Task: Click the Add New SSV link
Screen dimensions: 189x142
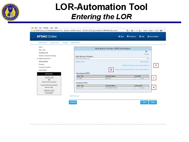Action: coord(80,62)
